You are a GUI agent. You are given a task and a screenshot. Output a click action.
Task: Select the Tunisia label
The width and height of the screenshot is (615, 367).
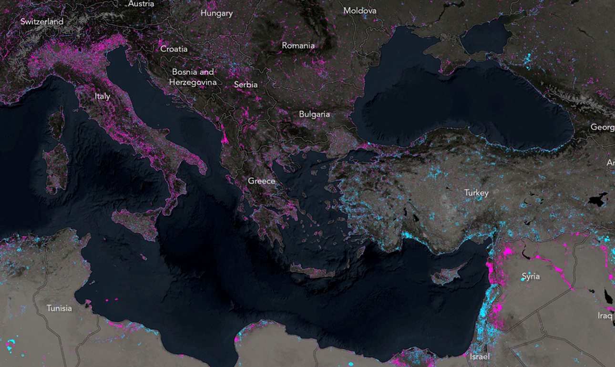[59, 308]
